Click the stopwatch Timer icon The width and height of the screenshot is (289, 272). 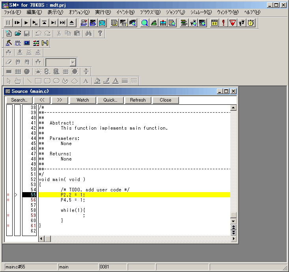tap(251, 23)
